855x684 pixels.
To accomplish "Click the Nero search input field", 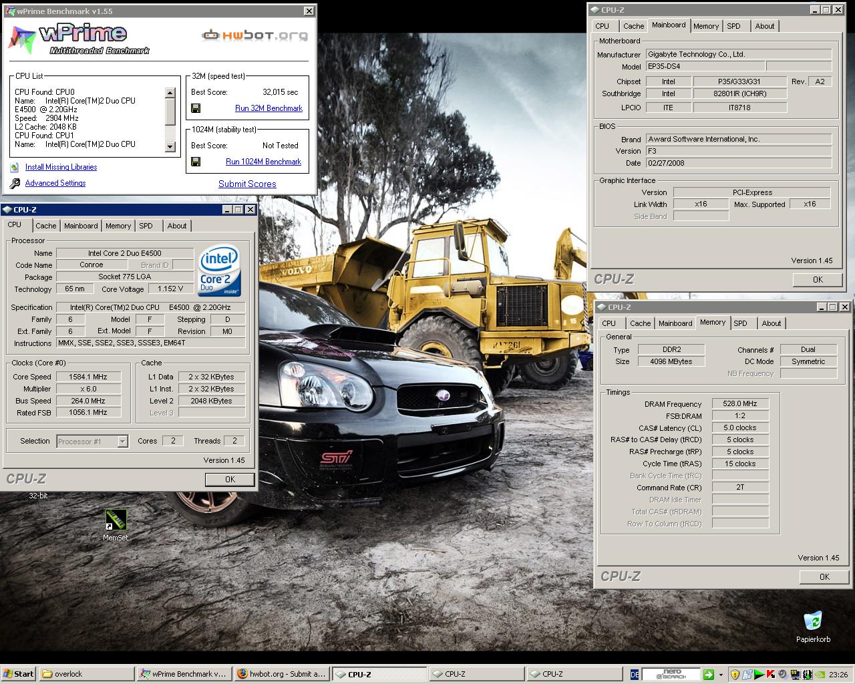I will pos(671,675).
